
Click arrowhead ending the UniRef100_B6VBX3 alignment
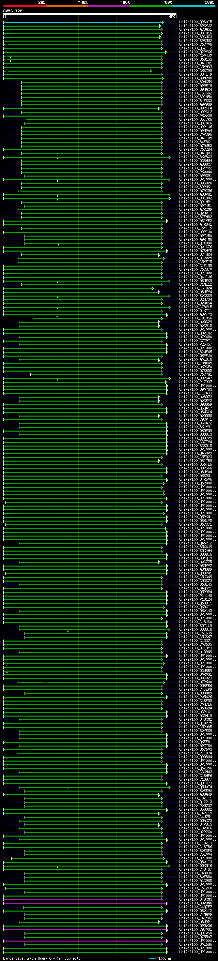click(x=170, y=157)
